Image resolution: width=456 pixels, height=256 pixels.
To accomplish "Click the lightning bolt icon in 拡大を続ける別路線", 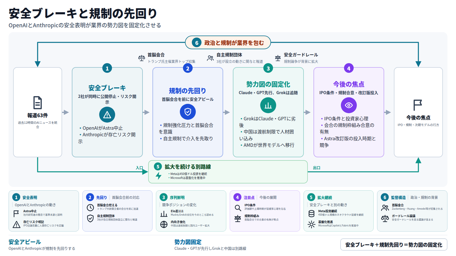I will (x=159, y=176).
